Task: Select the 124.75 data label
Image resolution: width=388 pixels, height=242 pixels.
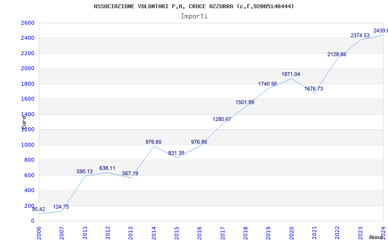Action: tap(61, 207)
